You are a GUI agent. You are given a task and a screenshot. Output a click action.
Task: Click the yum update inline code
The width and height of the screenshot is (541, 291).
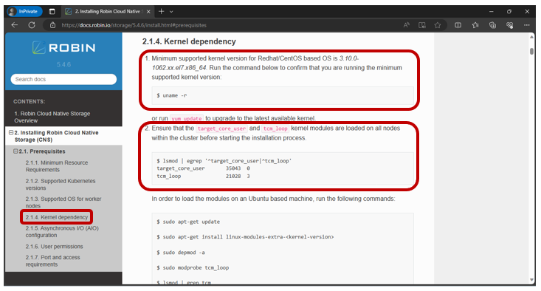(187, 118)
